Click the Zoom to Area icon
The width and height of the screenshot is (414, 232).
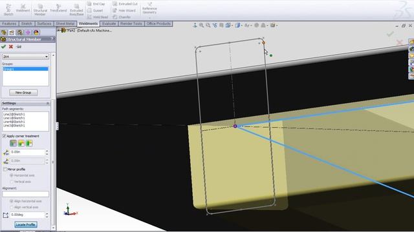[x=208, y=25]
